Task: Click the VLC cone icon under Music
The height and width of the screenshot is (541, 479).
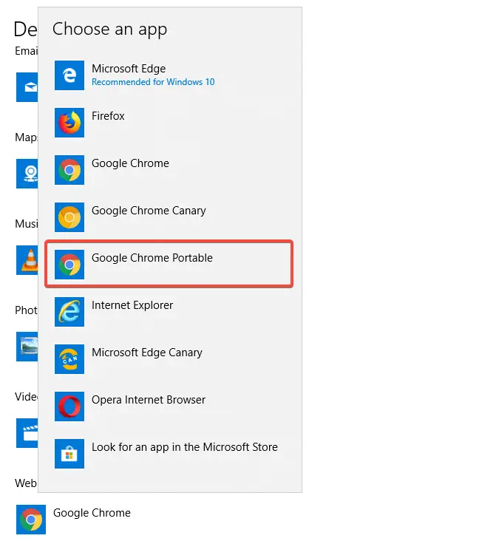Action: click(x=27, y=260)
